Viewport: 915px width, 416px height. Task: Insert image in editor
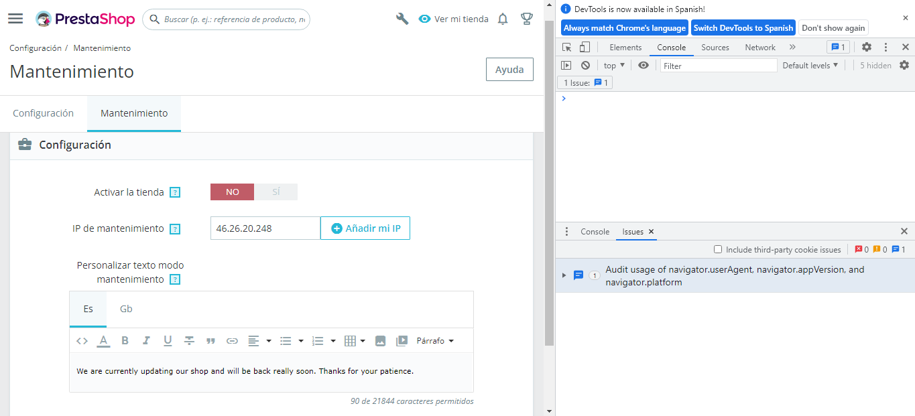point(380,341)
